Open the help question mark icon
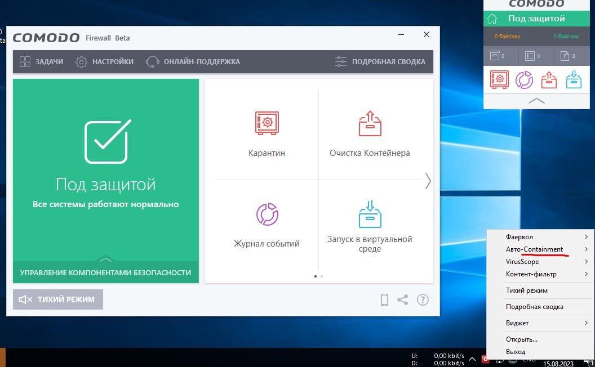The height and width of the screenshot is (367, 595). pyautogui.click(x=423, y=299)
